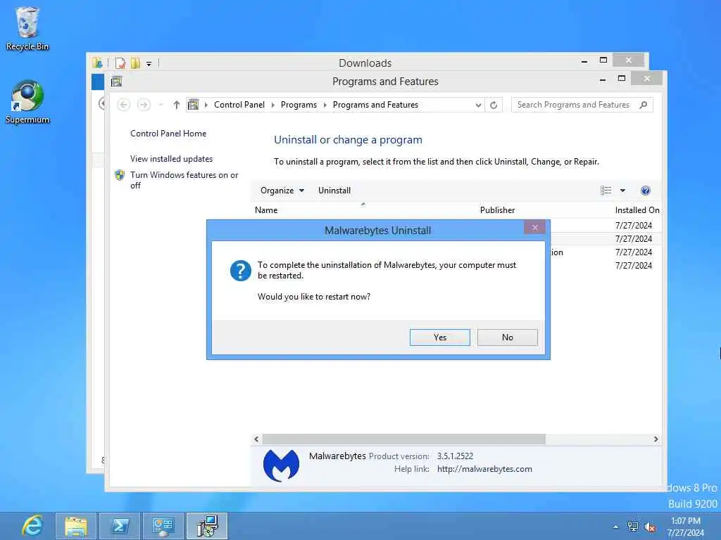The image size is (721, 540).
Task: Open Downloads quick access toolbar dropdown
Action: click(x=149, y=63)
